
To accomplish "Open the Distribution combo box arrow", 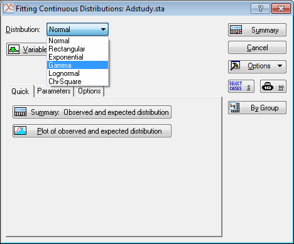I will [x=103, y=29].
